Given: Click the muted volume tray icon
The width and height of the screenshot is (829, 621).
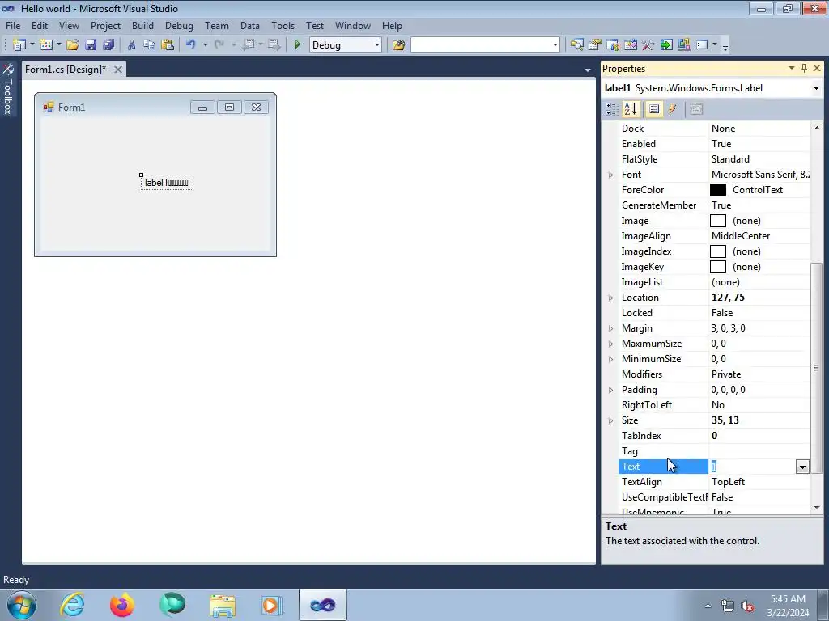Looking at the screenshot, I should click(747, 606).
